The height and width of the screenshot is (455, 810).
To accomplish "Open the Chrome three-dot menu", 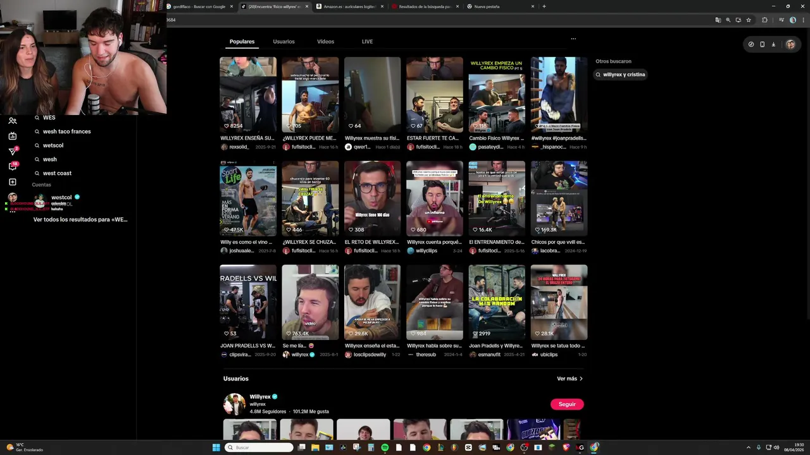I will coord(802,20).
